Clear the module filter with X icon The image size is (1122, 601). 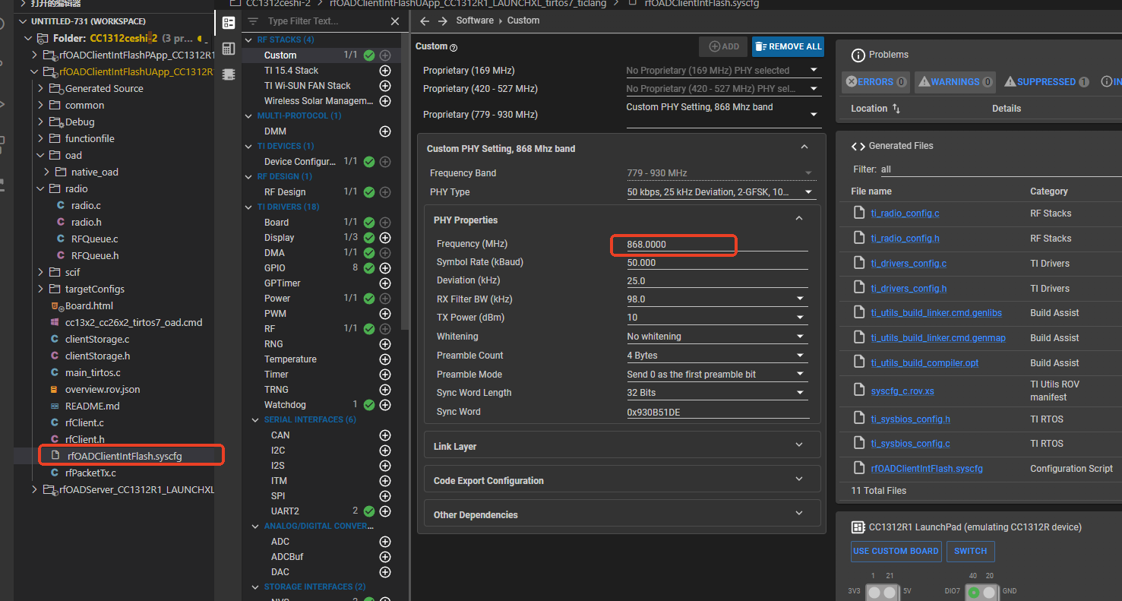[x=395, y=21]
